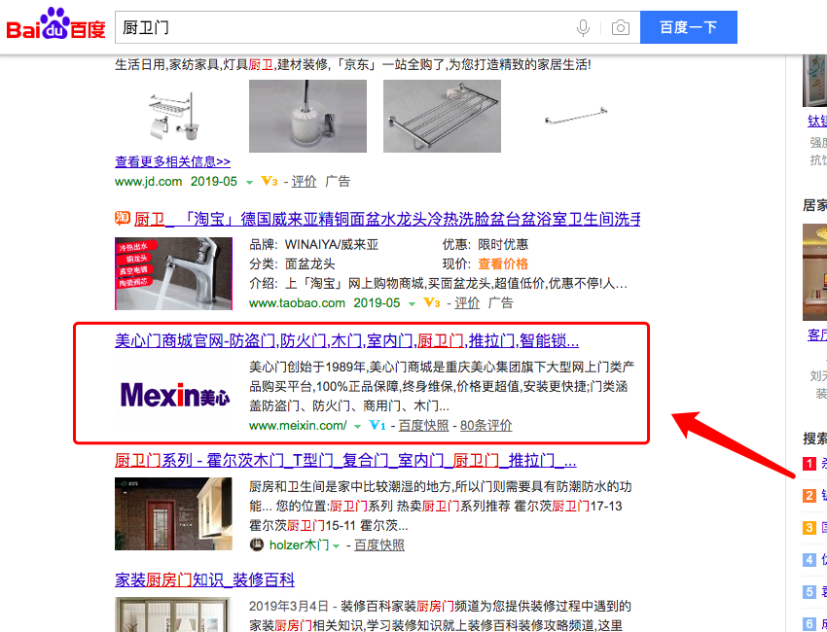This screenshot has height=632, width=827.
Task: Click the Taobao orange icon before title
Action: [123, 217]
